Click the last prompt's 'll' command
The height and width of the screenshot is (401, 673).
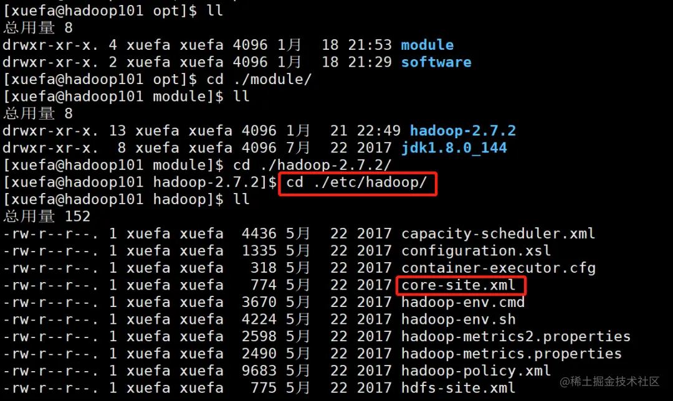(241, 199)
